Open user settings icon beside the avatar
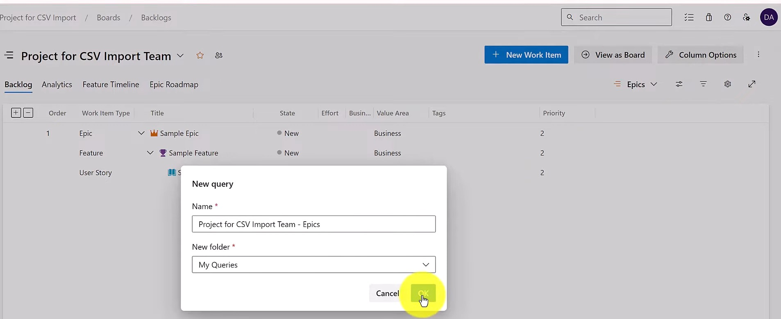This screenshot has width=781, height=319. pos(747,17)
